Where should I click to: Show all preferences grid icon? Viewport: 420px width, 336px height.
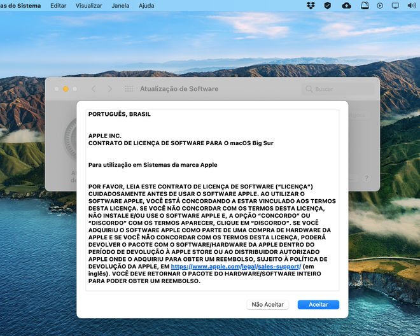tap(129, 89)
